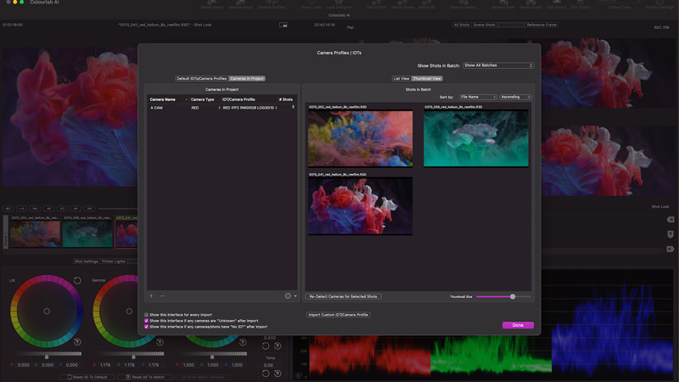Toggle show interface if cameras are Unknown
The image size is (679, 382).
pyautogui.click(x=146, y=320)
